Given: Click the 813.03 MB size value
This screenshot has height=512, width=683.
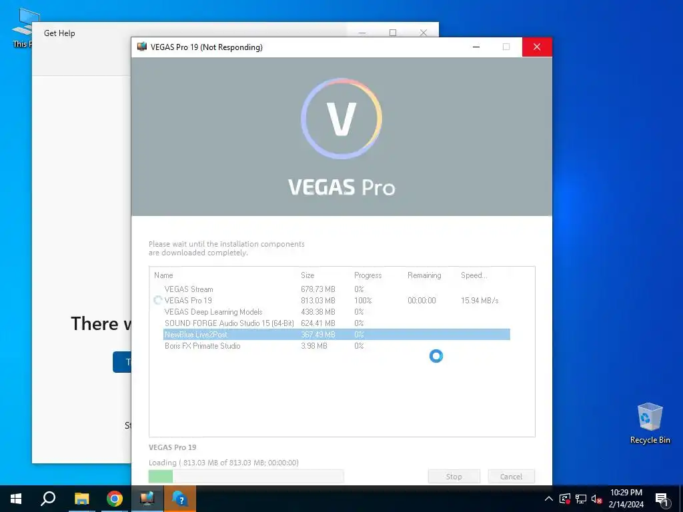Looking at the screenshot, I should tap(318, 301).
